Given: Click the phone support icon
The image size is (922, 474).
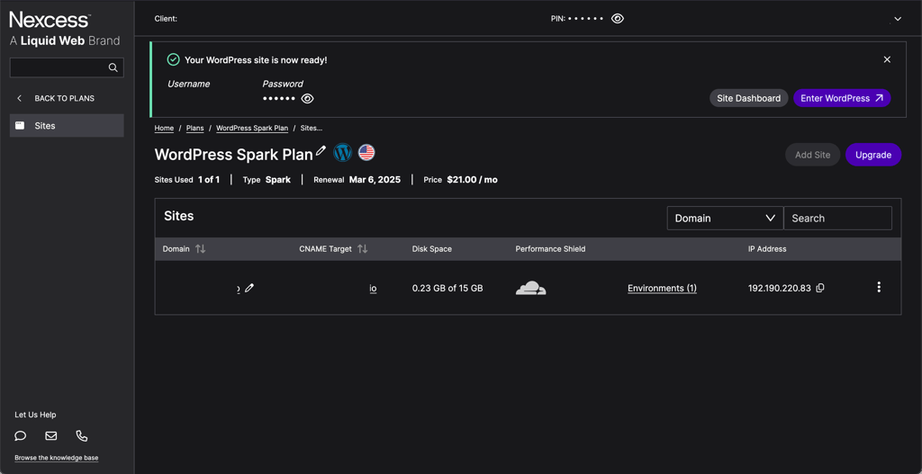Looking at the screenshot, I should pos(82,436).
